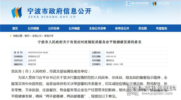Click the 甬政发〔2020〕5号 document number cell
This screenshot has width=181, height=100.
[x=136, y=64]
